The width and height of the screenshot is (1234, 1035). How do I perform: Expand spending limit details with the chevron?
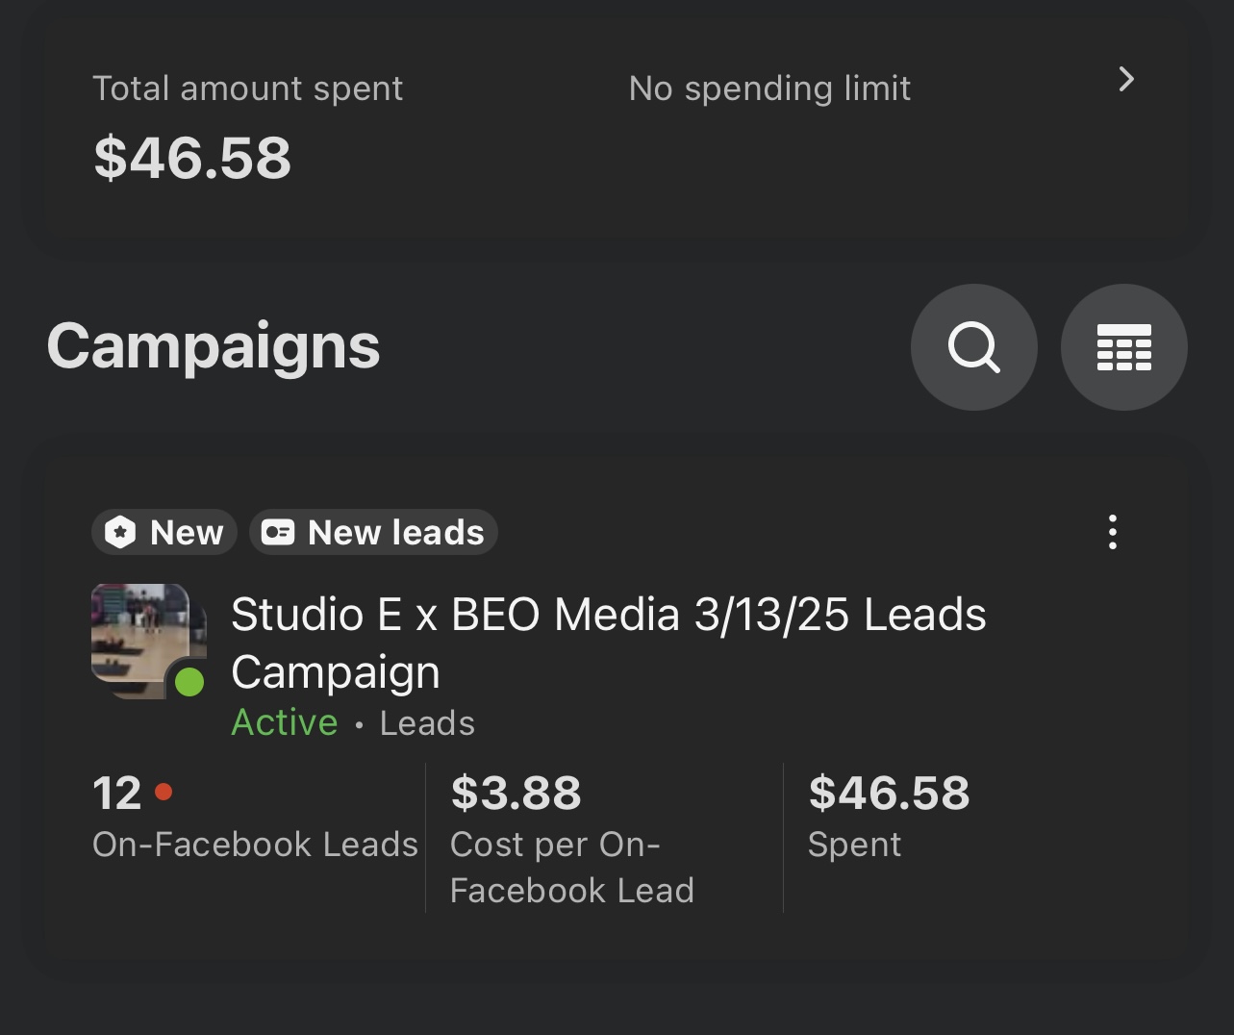[1126, 80]
